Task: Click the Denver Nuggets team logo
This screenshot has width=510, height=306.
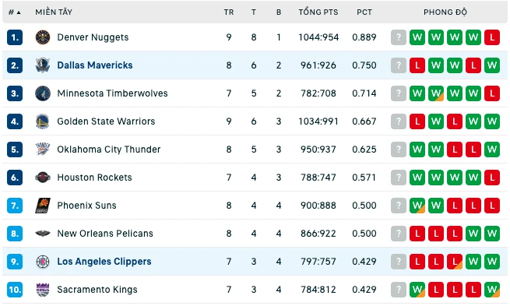Action: tap(43, 37)
